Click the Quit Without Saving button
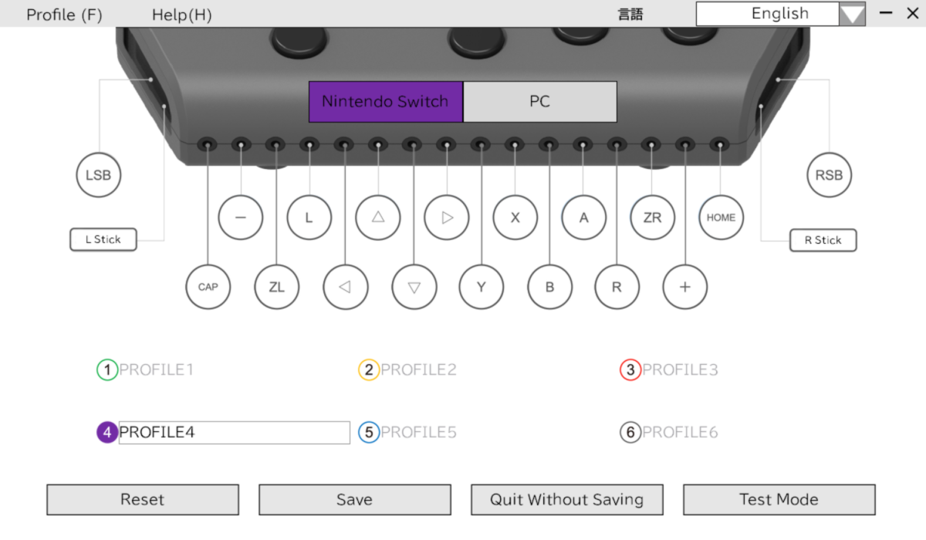 coord(566,499)
